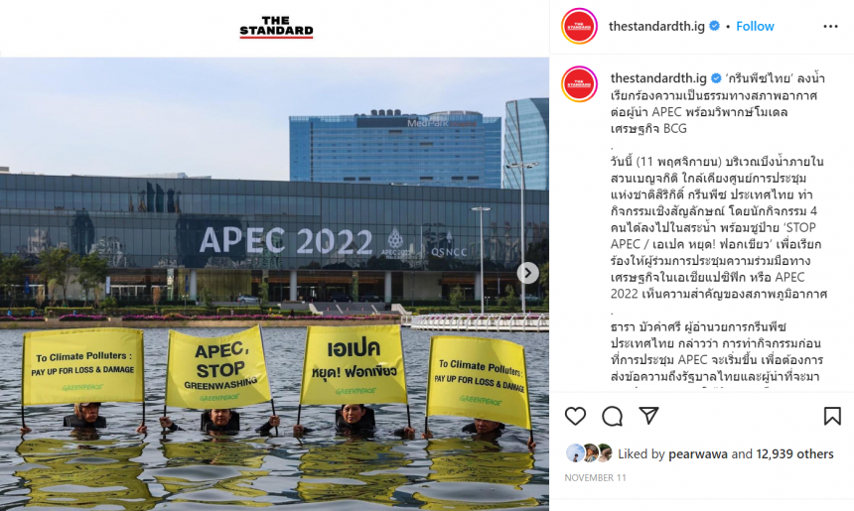Open comments via speech bubble icon
The image size is (854, 511).
(x=612, y=417)
